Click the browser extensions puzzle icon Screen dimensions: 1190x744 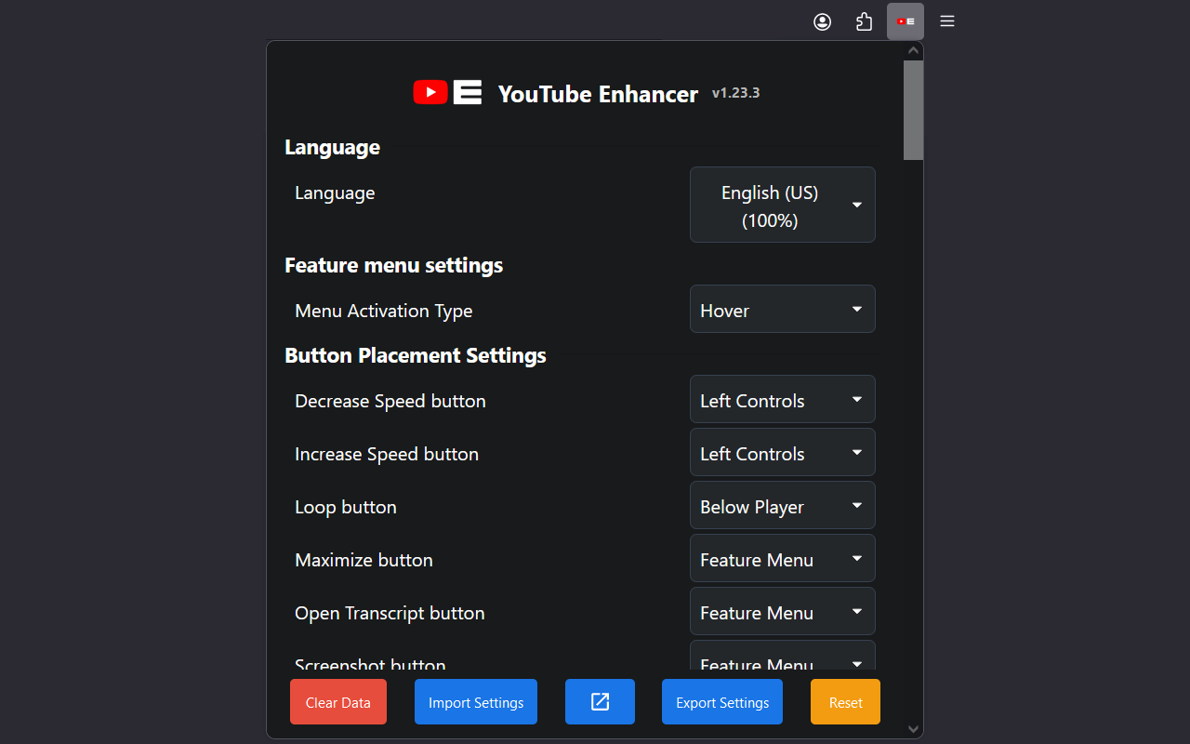point(864,20)
